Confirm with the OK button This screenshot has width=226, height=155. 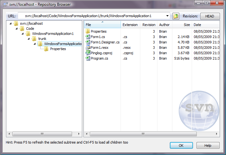pyautogui.click(x=181, y=145)
